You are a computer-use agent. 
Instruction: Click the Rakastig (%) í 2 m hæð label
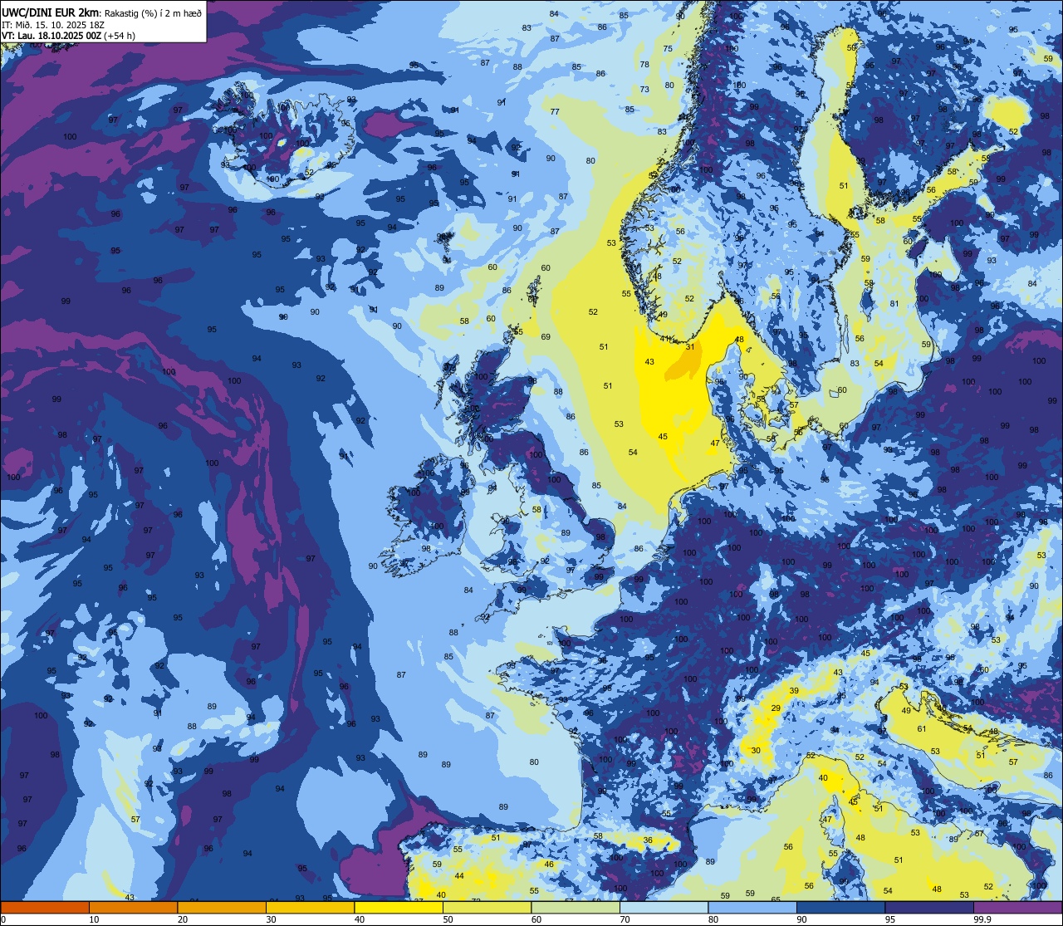coord(154,12)
